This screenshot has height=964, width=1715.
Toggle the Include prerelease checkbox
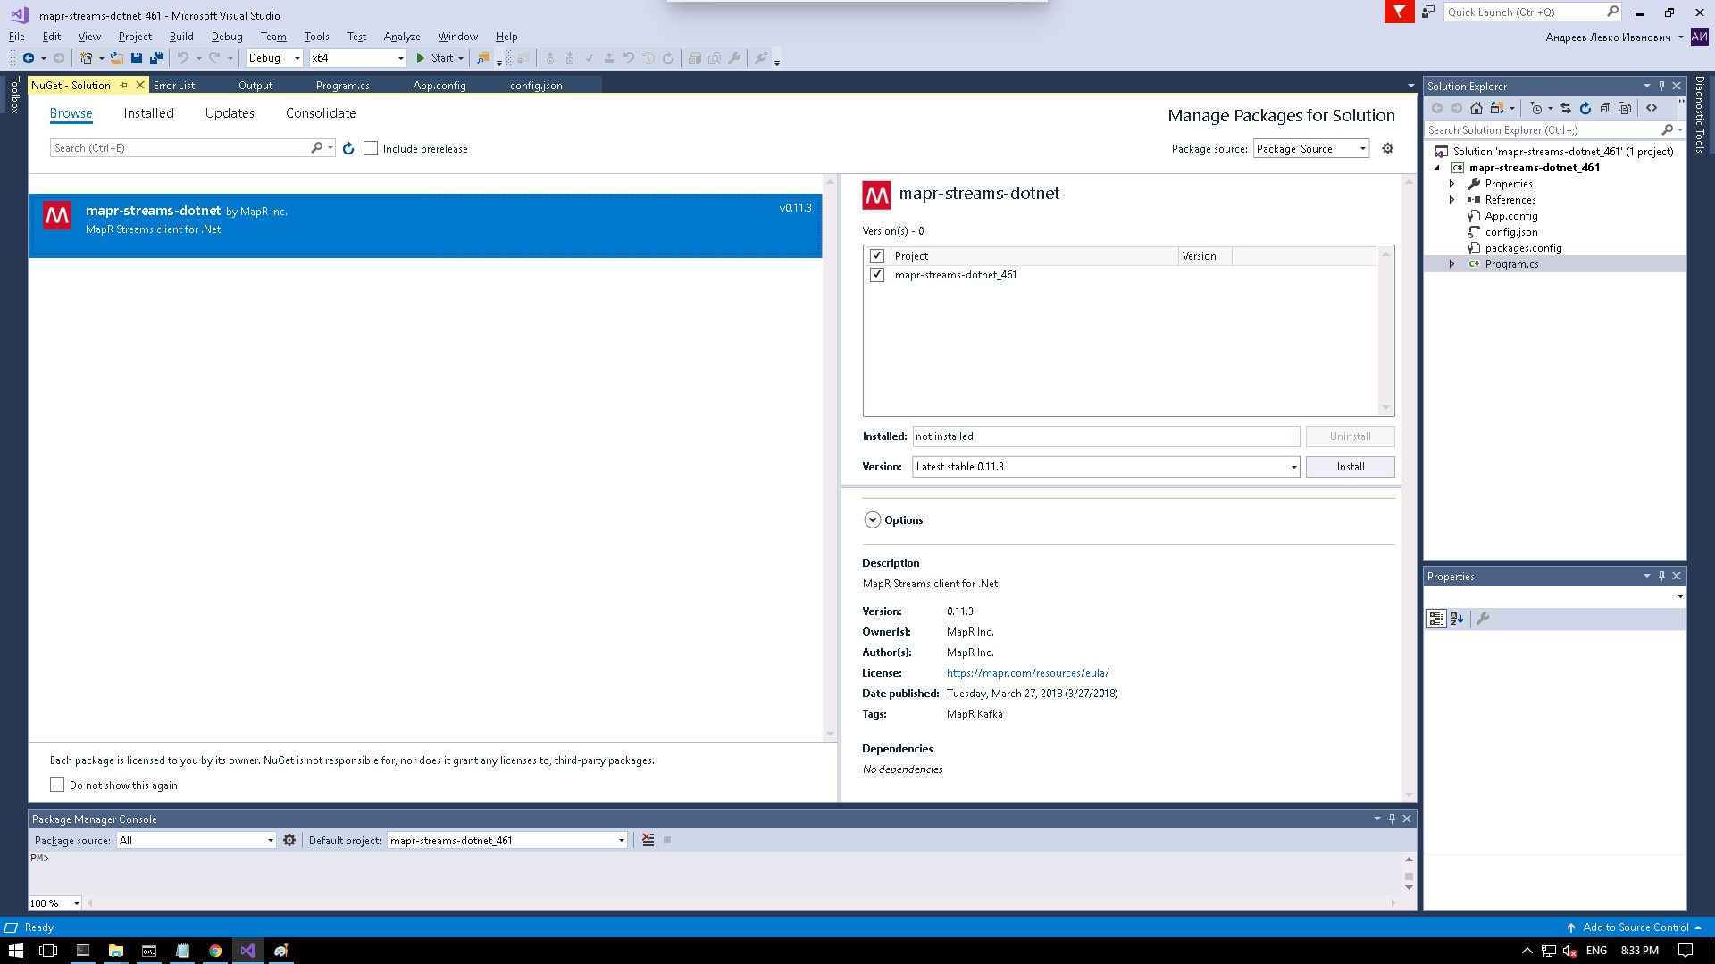[x=371, y=148]
